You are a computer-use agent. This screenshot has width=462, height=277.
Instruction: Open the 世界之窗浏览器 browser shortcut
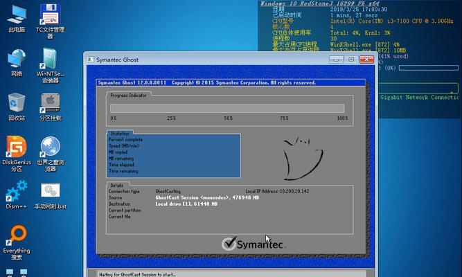(50, 154)
